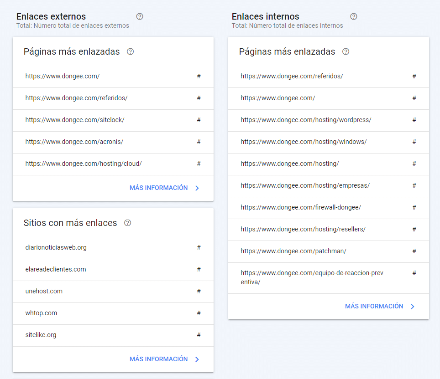Open sitelike.org site row
Screen dimensions: 440x379
click(113, 335)
